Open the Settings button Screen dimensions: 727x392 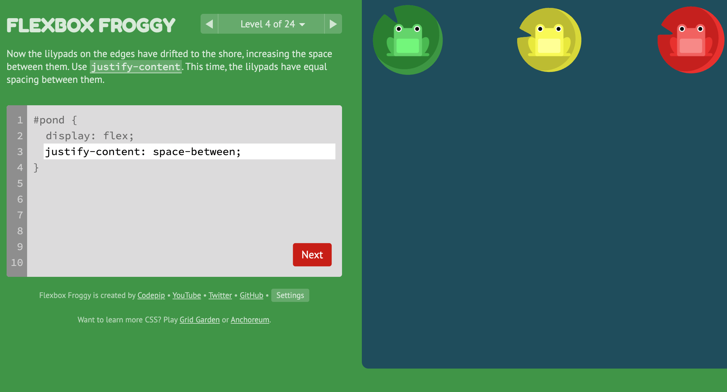(290, 295)
